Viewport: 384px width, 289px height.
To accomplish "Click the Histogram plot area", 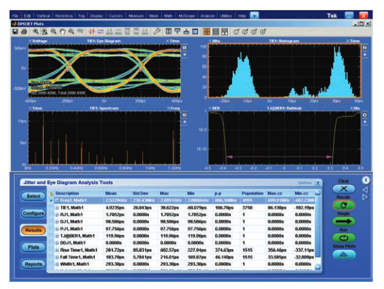I will pos(285,71).
